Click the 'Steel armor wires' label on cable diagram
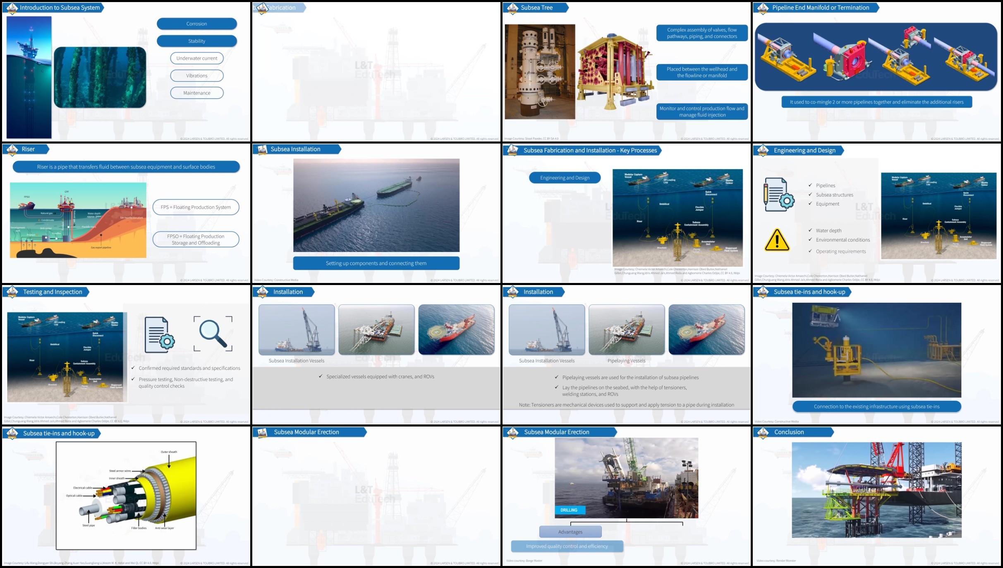 pyautogui.click(x=120, y=471)
